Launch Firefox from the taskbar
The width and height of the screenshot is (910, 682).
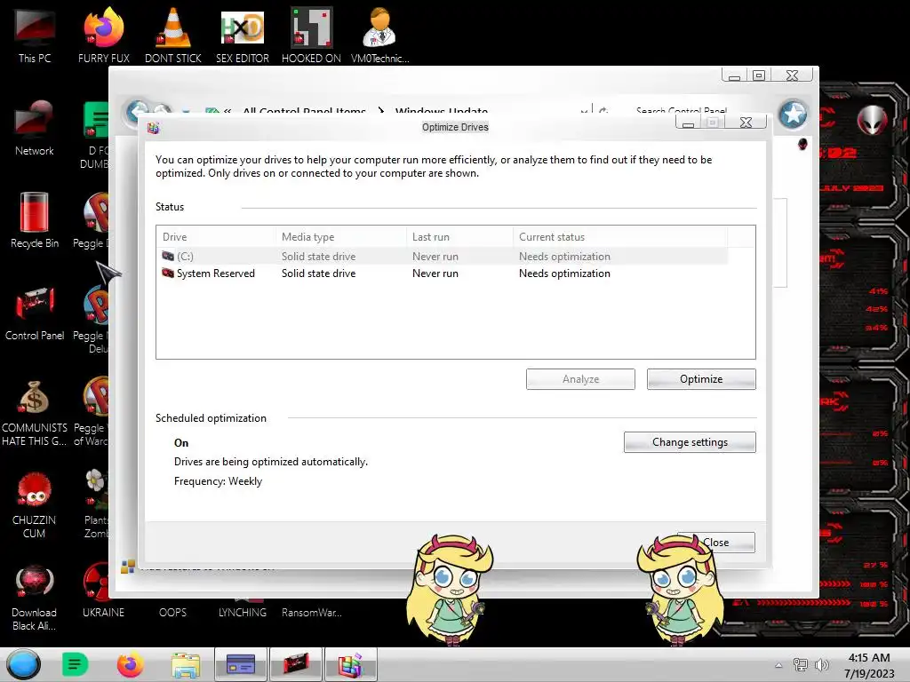point(130,664)
